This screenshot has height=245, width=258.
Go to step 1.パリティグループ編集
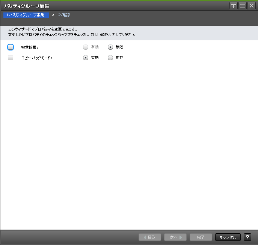click(26, 15)
